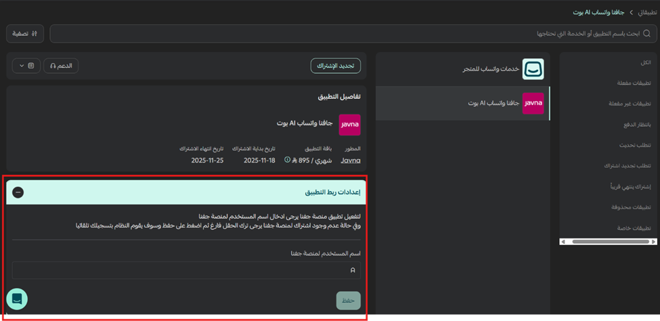Click جافنا واتساب AI بوت breadcrumb text
The height and width of the screenshot is (321, 660).
pyautogui.click(x=600, y=13)
